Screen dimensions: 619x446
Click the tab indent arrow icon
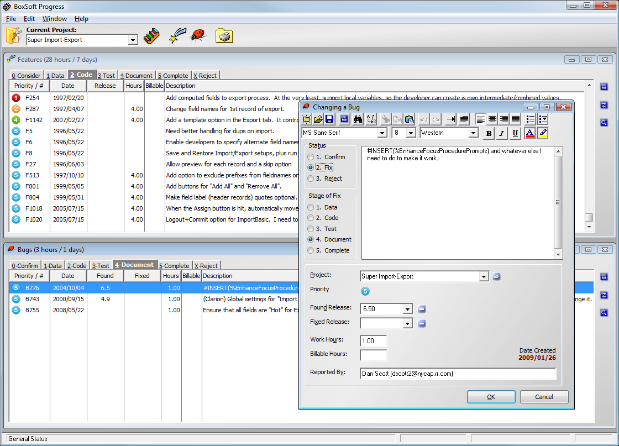[x=451, y=119]
